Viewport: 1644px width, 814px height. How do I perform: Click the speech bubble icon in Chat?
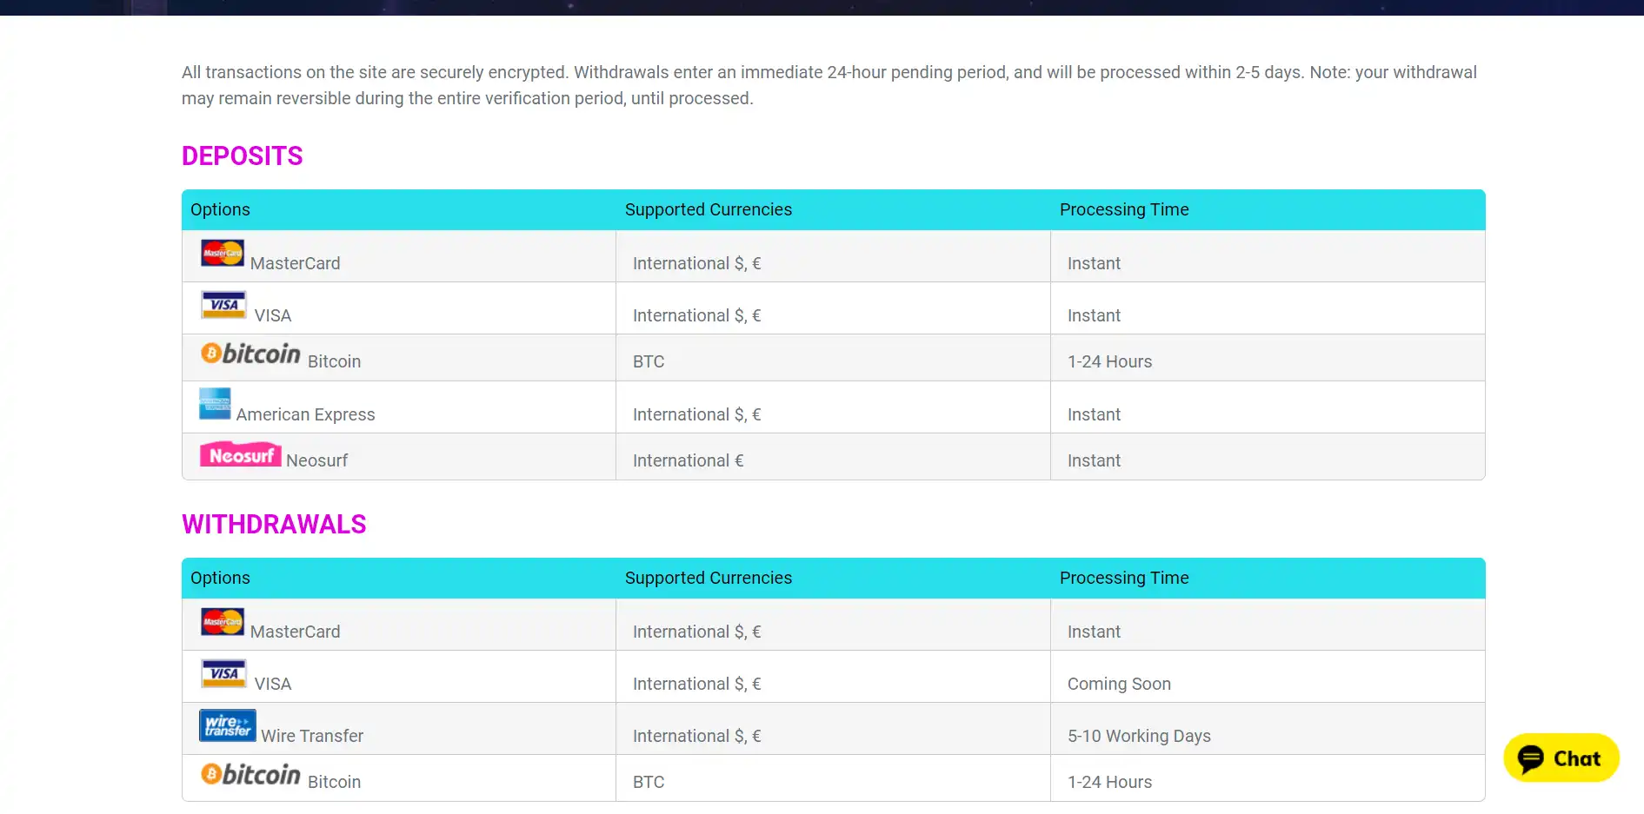[x=1531, y=758]
